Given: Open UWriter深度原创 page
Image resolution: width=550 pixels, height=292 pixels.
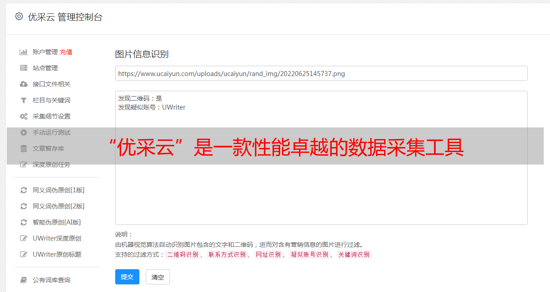Looking at the screenshot, I should (57, 238).
